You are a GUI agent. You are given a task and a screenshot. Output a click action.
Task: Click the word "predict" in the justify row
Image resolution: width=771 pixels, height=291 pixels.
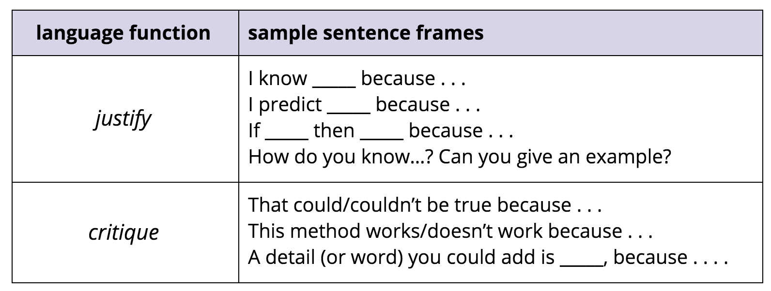coord(290,104)
